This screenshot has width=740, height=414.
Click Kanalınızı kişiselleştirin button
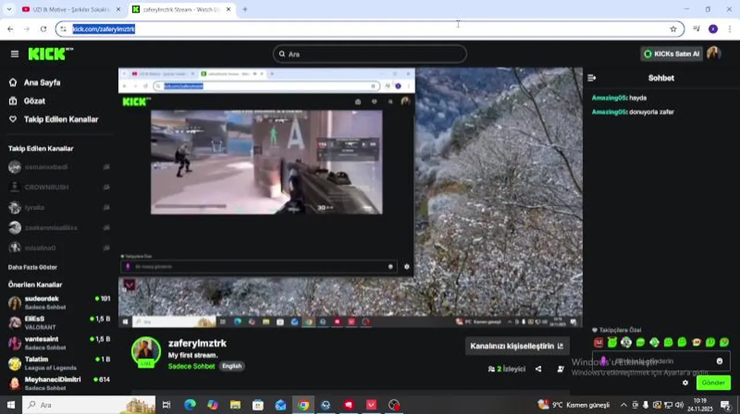click(517, 346)
